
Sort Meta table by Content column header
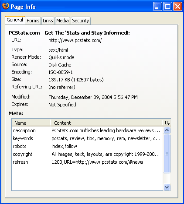pos(106,123)
